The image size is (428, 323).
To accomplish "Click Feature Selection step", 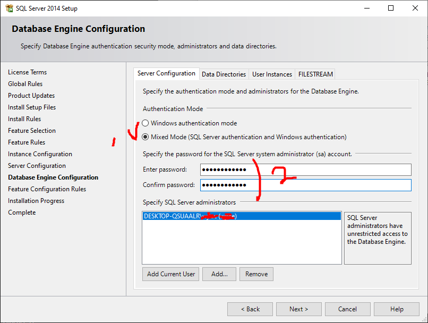I will coord(32,131).
